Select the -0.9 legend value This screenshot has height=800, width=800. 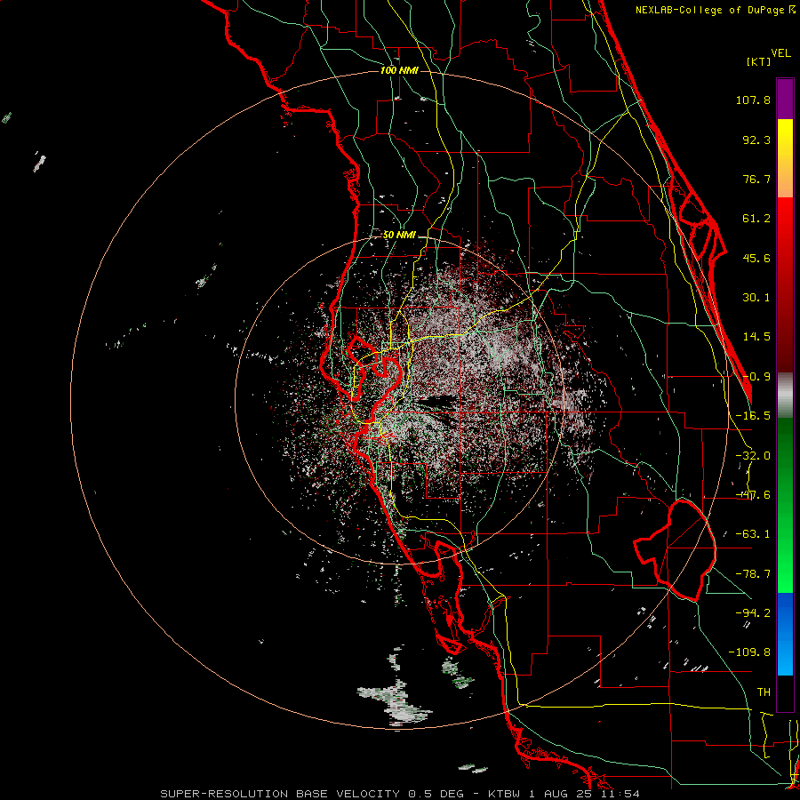pyautogui.click(x=756, y=377)
